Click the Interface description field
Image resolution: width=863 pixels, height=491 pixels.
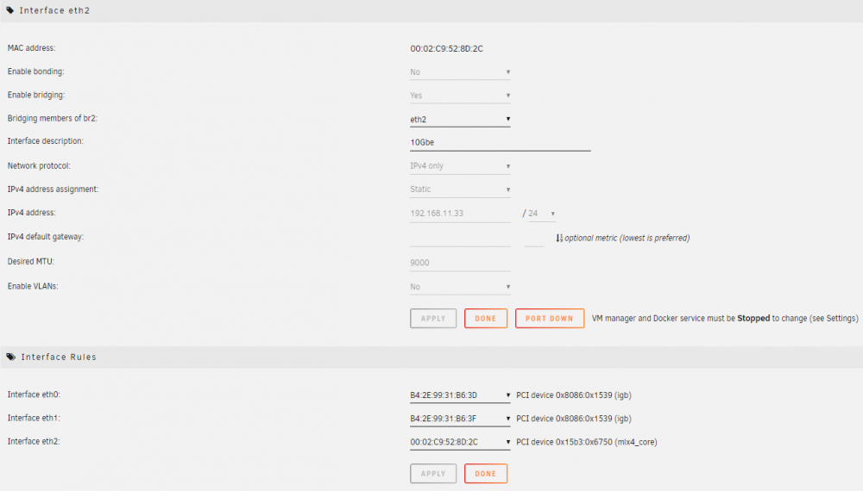pyautogui.click(x=501, y=143)
